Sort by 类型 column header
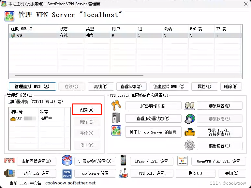The height and width of the screenshot is (188, 251). click(97, 29)
